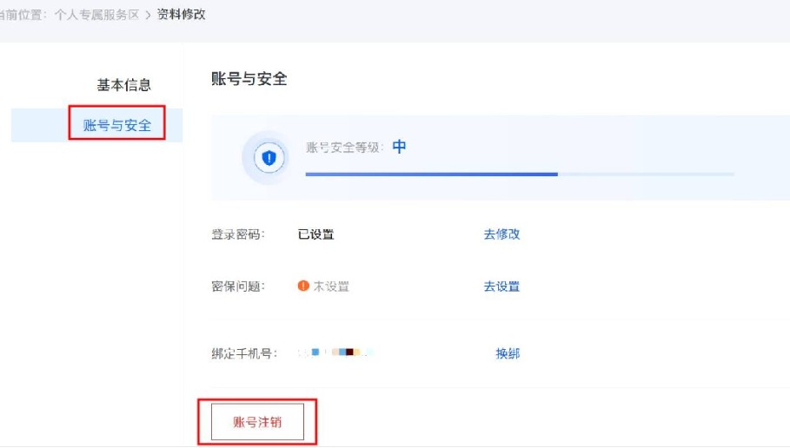Click 资料修改 in the breadcrumb path
790x448 pixels.
(182, 15)
